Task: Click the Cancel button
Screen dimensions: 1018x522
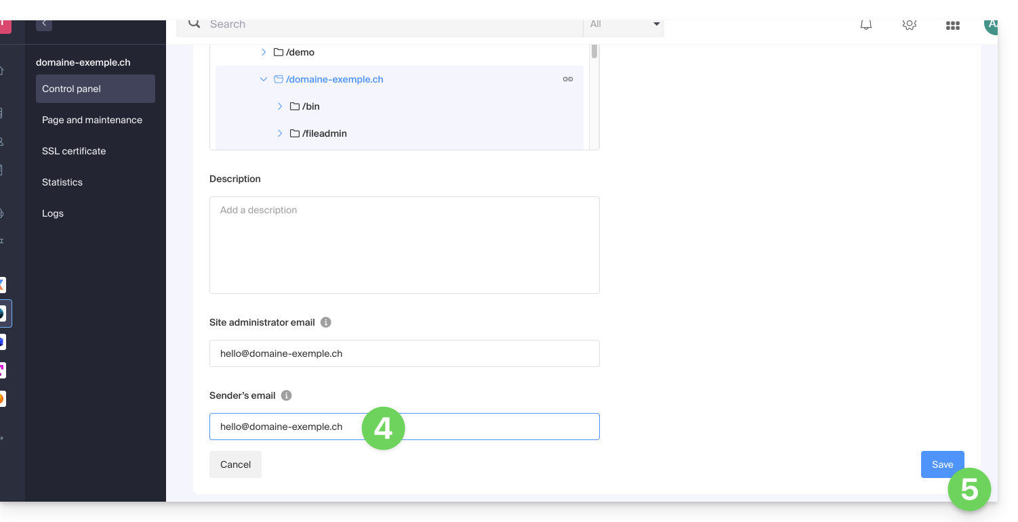Action: (235, 464)
